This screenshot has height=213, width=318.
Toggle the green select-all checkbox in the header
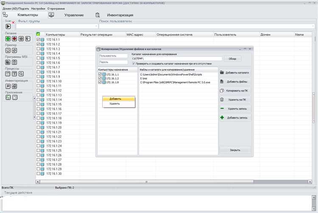[x=38, y=34]
